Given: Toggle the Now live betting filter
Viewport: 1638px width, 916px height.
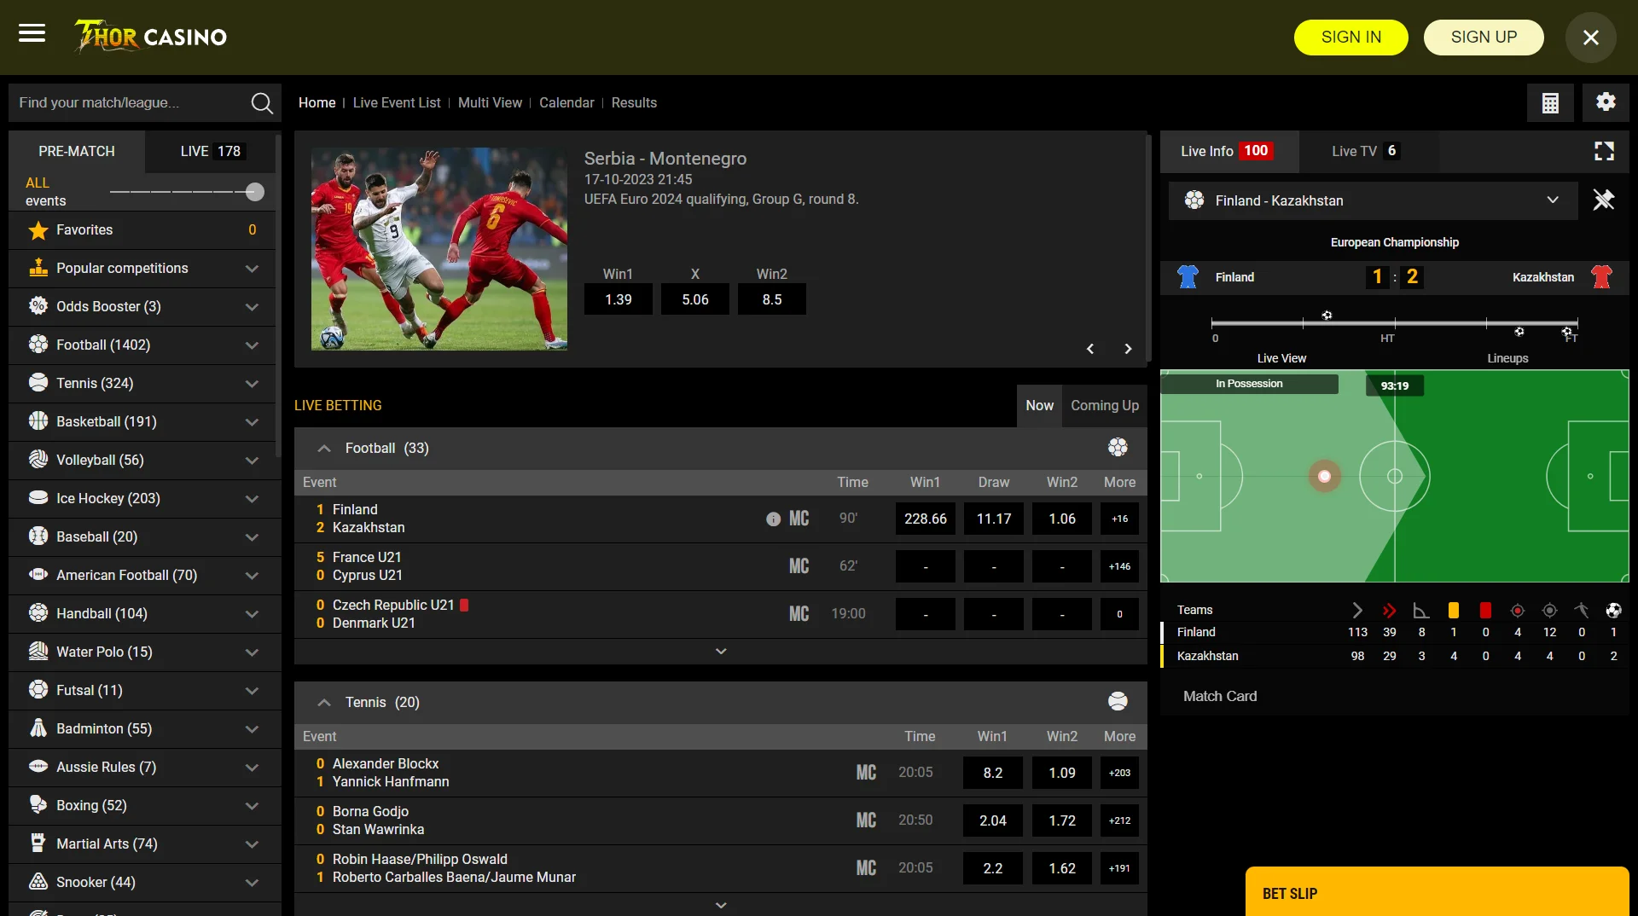Looking at the screenshot, I should point(1039,406).
